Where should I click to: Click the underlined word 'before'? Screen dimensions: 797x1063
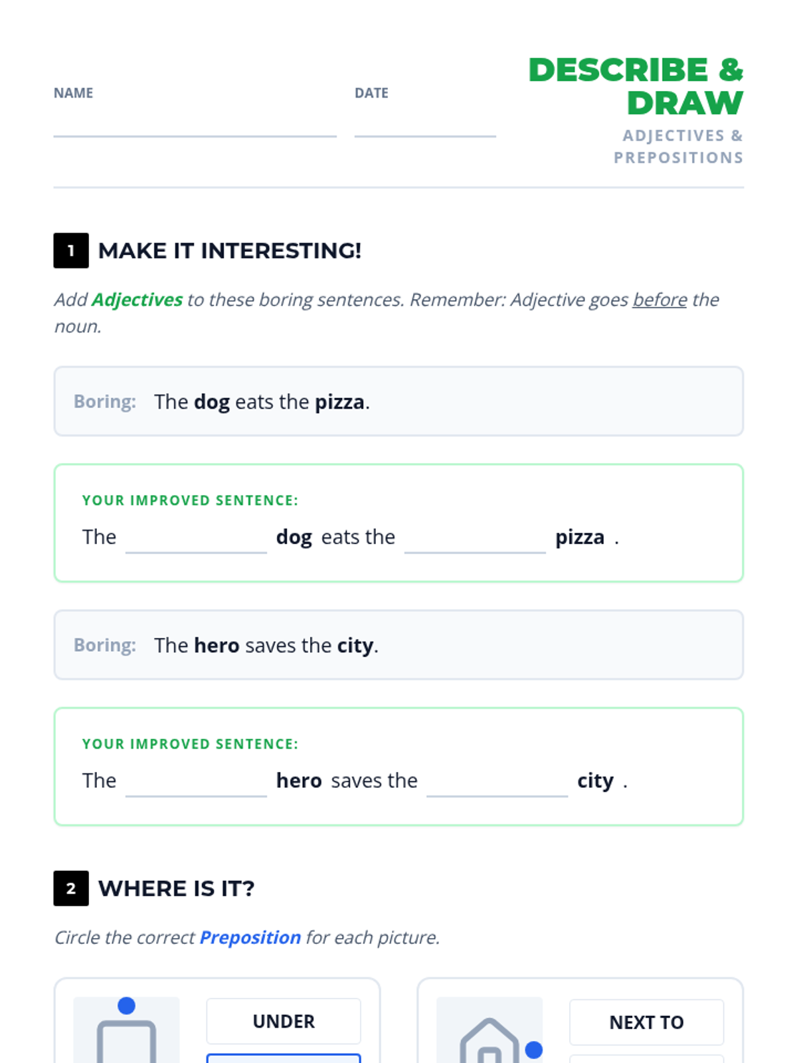pyautogui.click(x=660, y=300)
